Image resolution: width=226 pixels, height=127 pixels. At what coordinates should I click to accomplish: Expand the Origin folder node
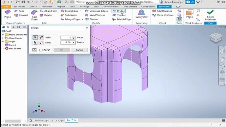pos(3,42)
